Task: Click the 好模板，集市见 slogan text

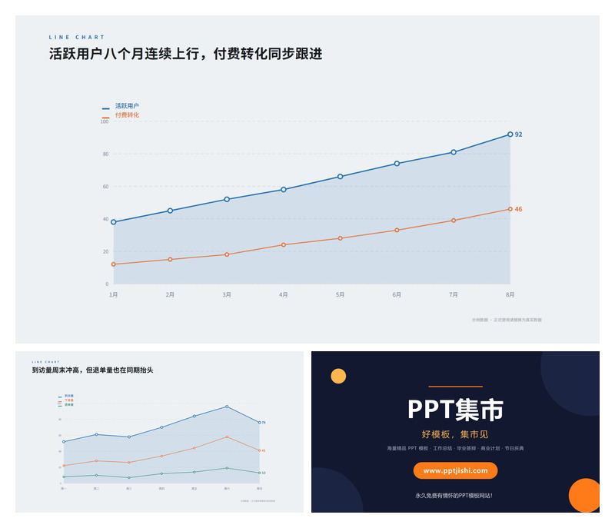Action: (455, 434)
